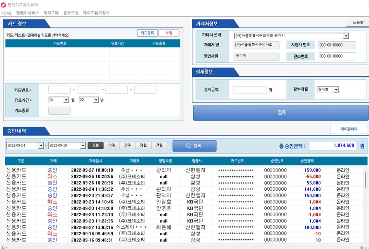This screenshot has height=249, width=369.
Task: Click the red 삭제 button
Action: point(169,33)
